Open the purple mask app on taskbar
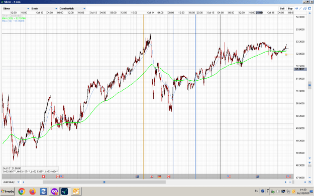 (x=54, y=191)
